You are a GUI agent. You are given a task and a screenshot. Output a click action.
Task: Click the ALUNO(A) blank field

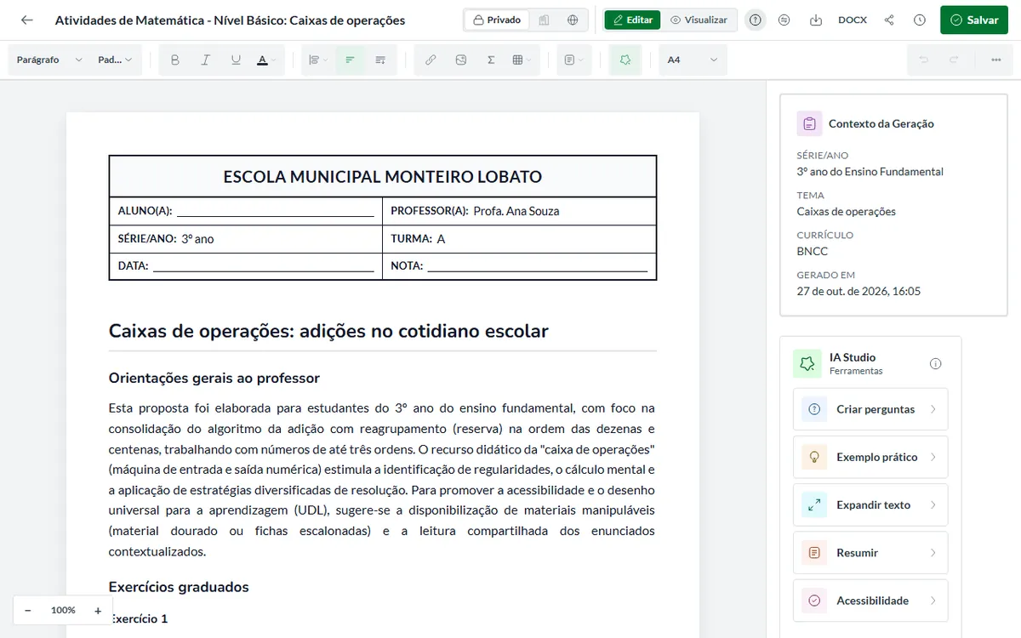pos(276,211)
